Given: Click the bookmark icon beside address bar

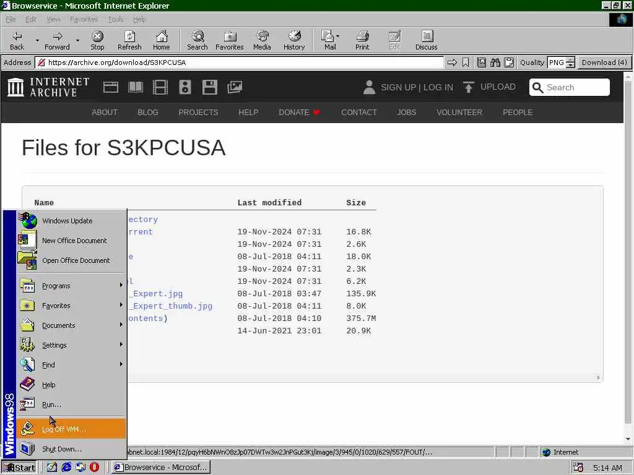Looking at the screenshot, I should coord(466,62).
